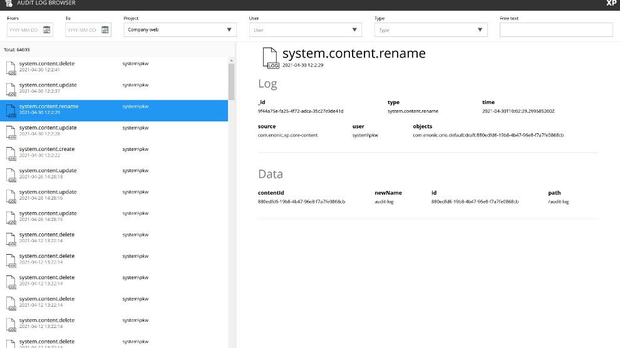Click the _id value 9f44a75e-fa25...
This screenshot has height=348, width=620.
(x=301, y=111)
